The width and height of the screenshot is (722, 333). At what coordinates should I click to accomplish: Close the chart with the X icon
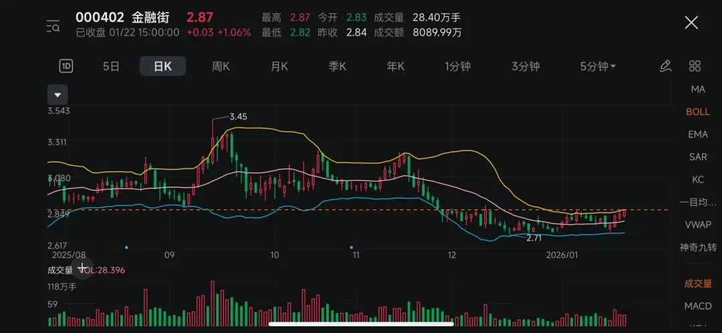click(x=691, y=22)
